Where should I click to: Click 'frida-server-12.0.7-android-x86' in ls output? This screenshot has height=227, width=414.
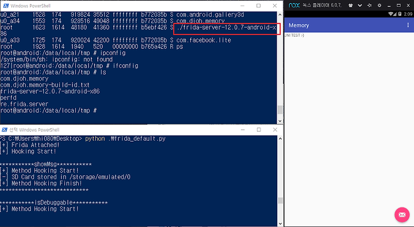50,91
